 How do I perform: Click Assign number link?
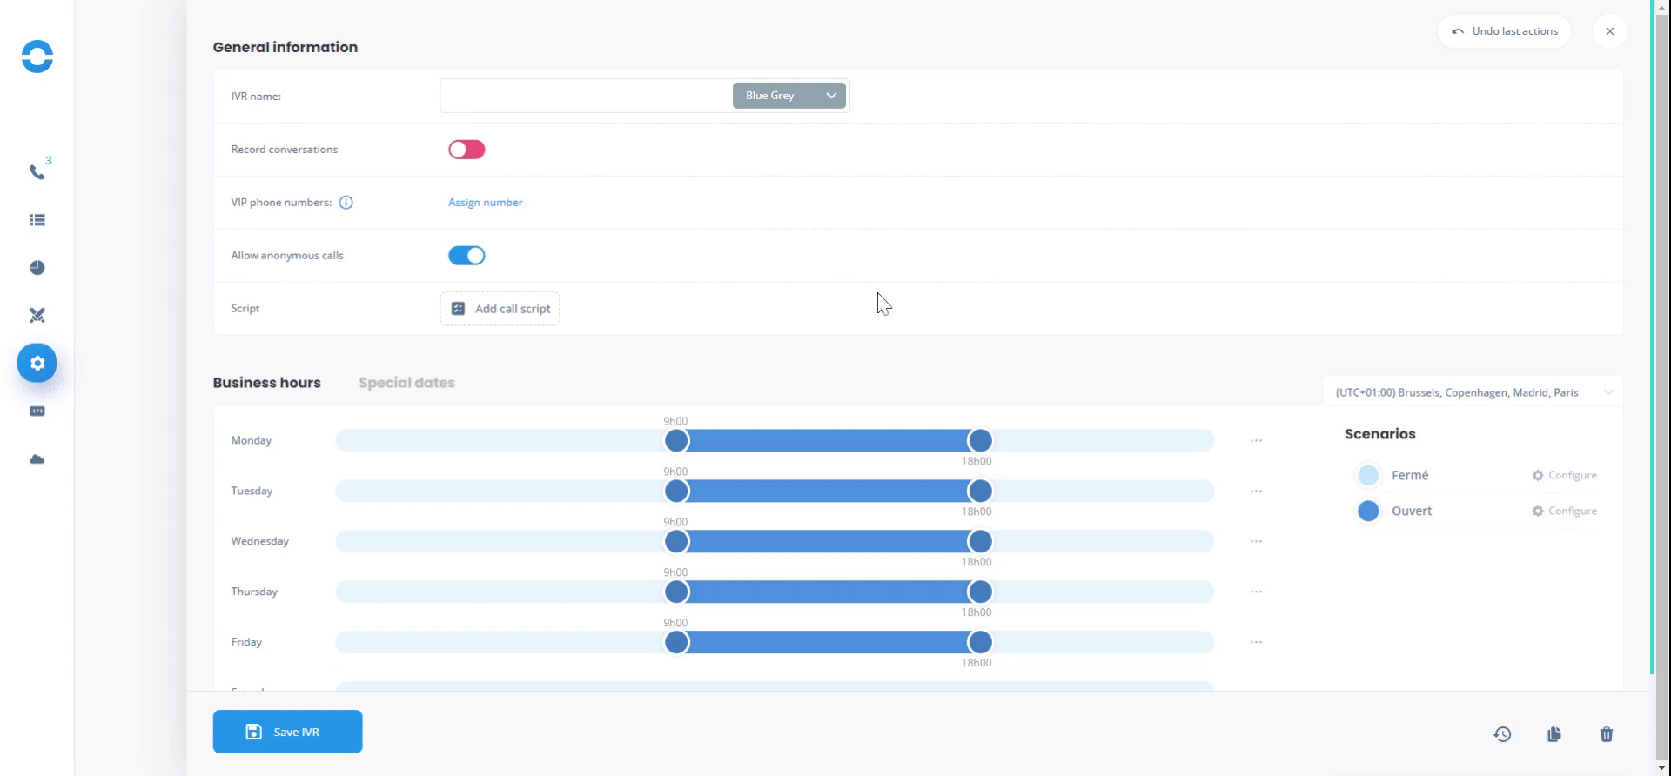click(x=486, y=203)
